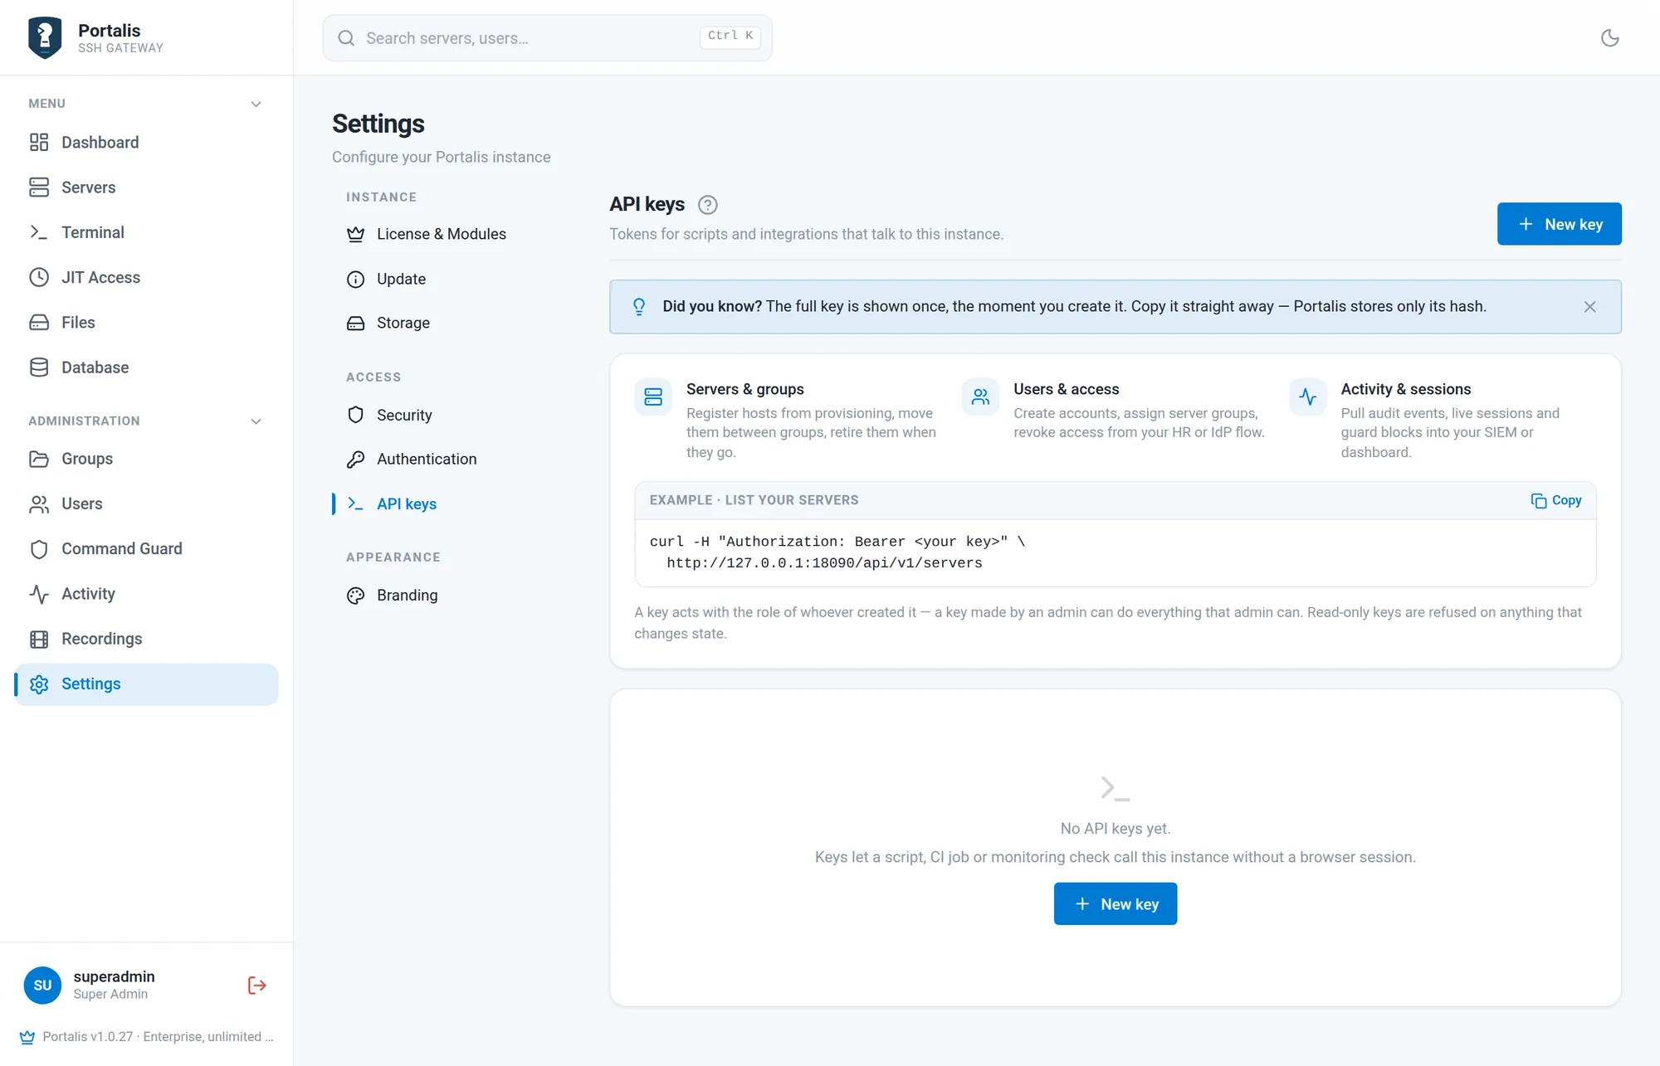1660x1066 pixels.
Task: Click the lightbulb tip icon
Action: (639, 307)
